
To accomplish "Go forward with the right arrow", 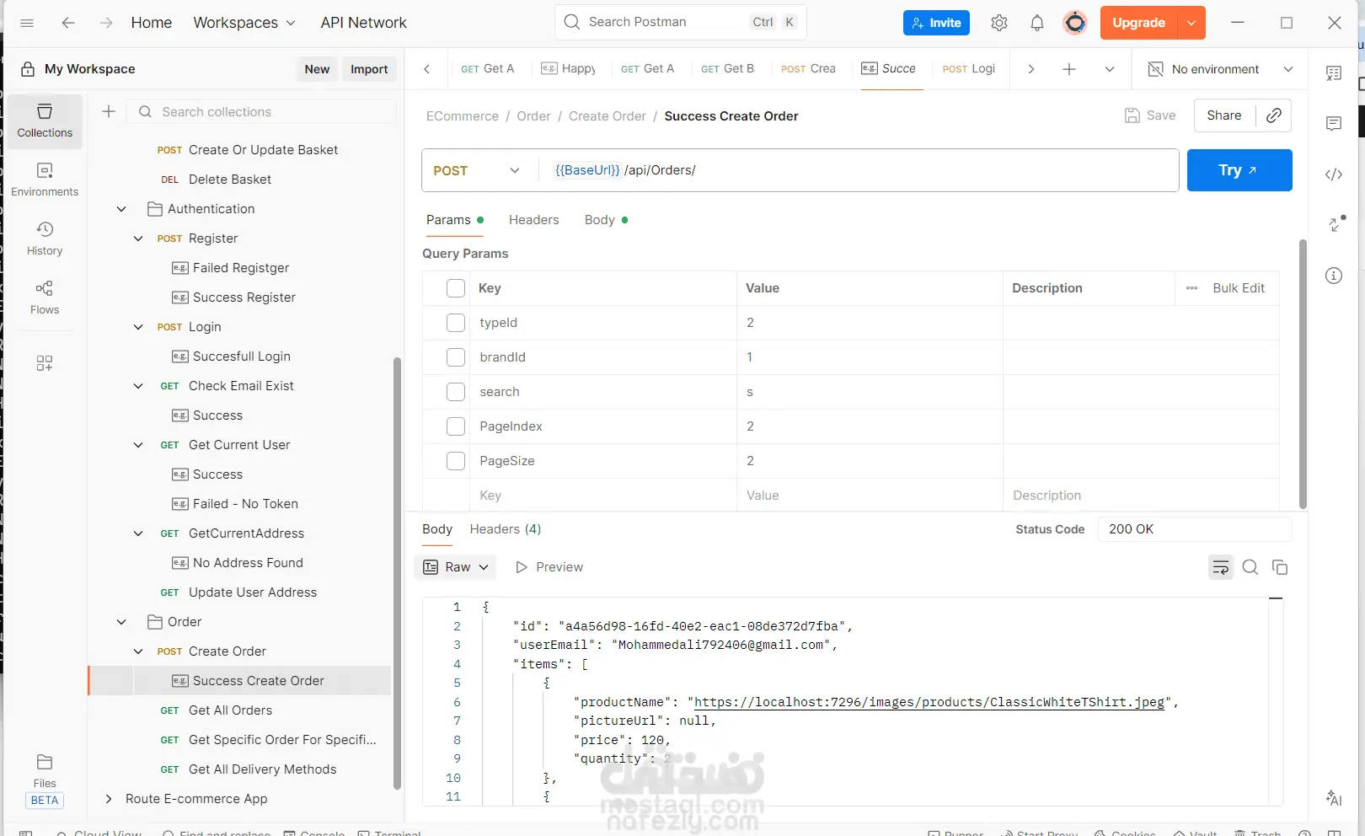I will coord(106,23).
